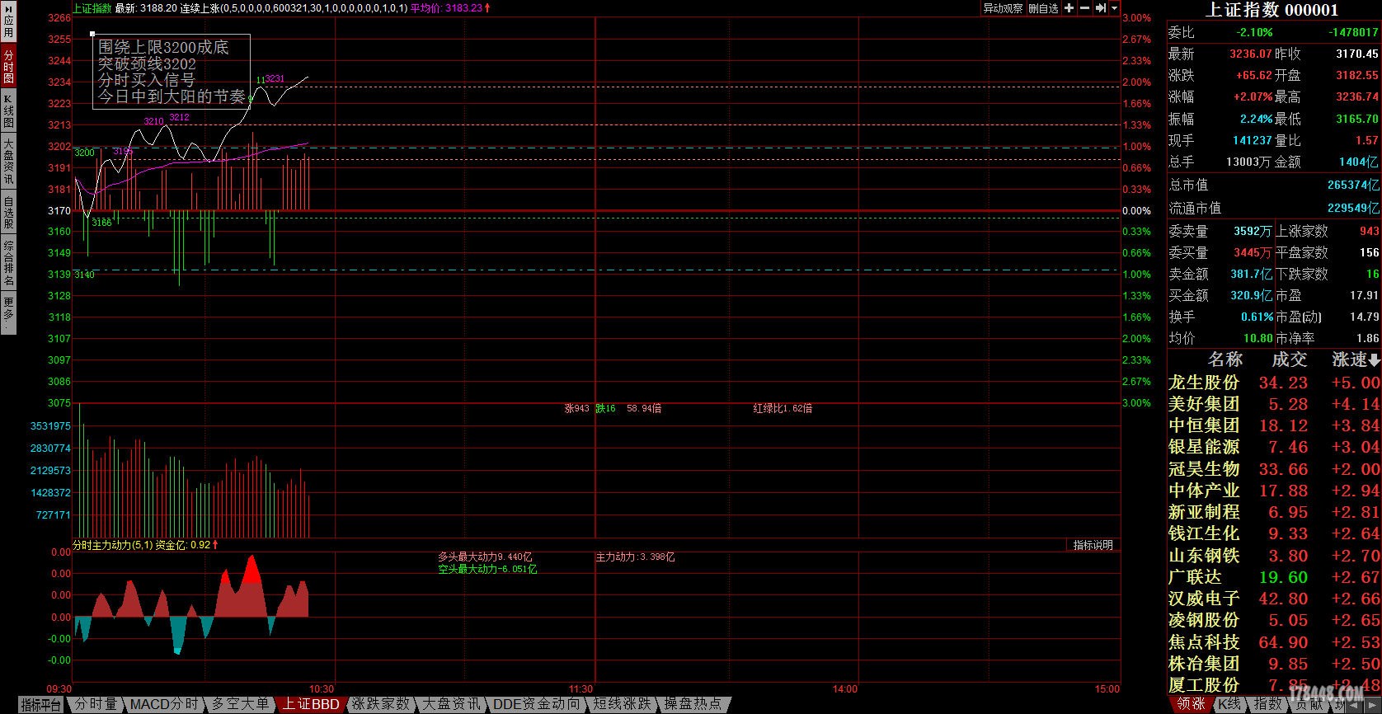
Task: Select the 指标平台 bottom tab
Action: coord(41,704)
